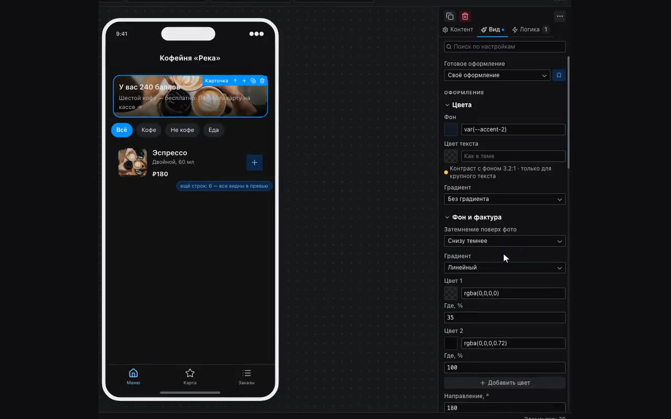The height and width of the screenshot is (419, 671).
Task: Tap the plus button next to Эспрессо
Action: (254, 162)
